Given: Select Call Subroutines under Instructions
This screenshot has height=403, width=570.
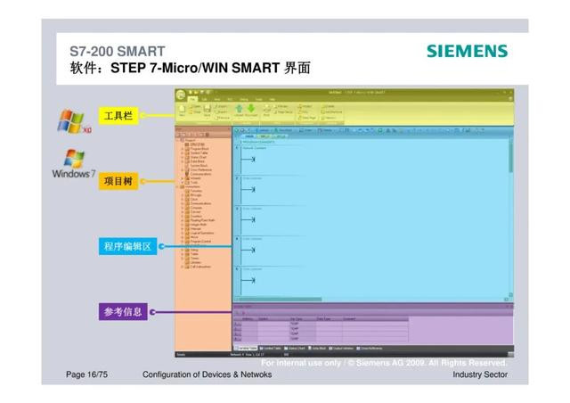Looking at the screenshot, I should click(x=198, y=267).
